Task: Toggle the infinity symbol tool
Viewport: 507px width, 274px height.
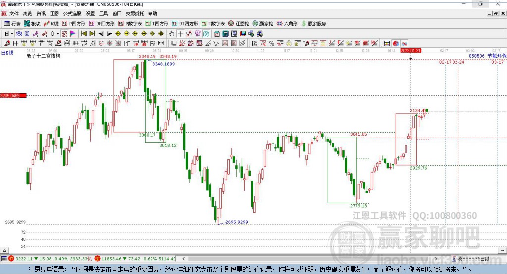Action: pyautogui.click(x=404, y=43)
